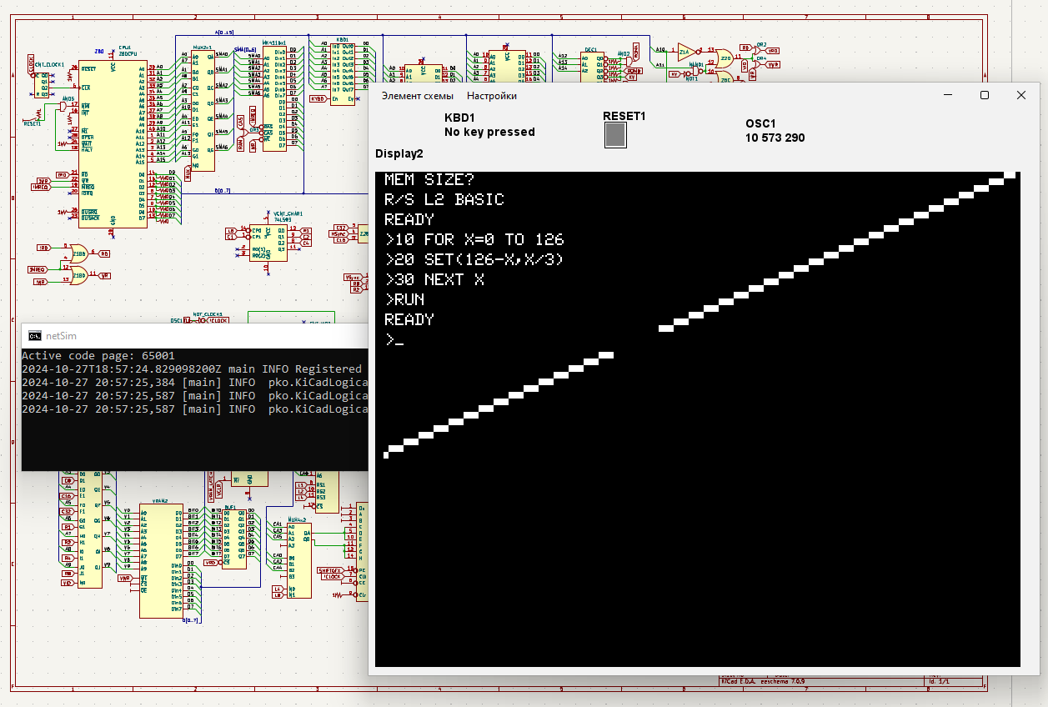1048x707 pixels.
Task: Open the Настройки menu
Action: (x=492, y=96)
